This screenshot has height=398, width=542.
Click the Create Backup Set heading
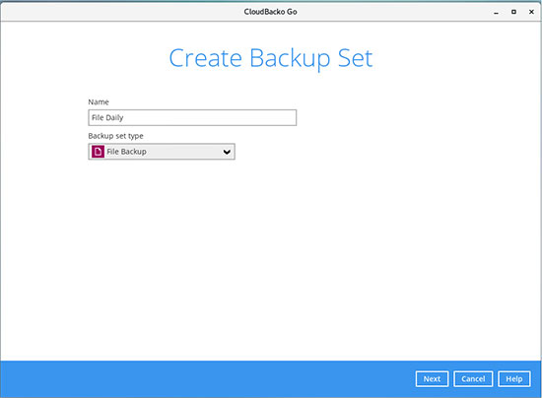(x=271, y=58)
